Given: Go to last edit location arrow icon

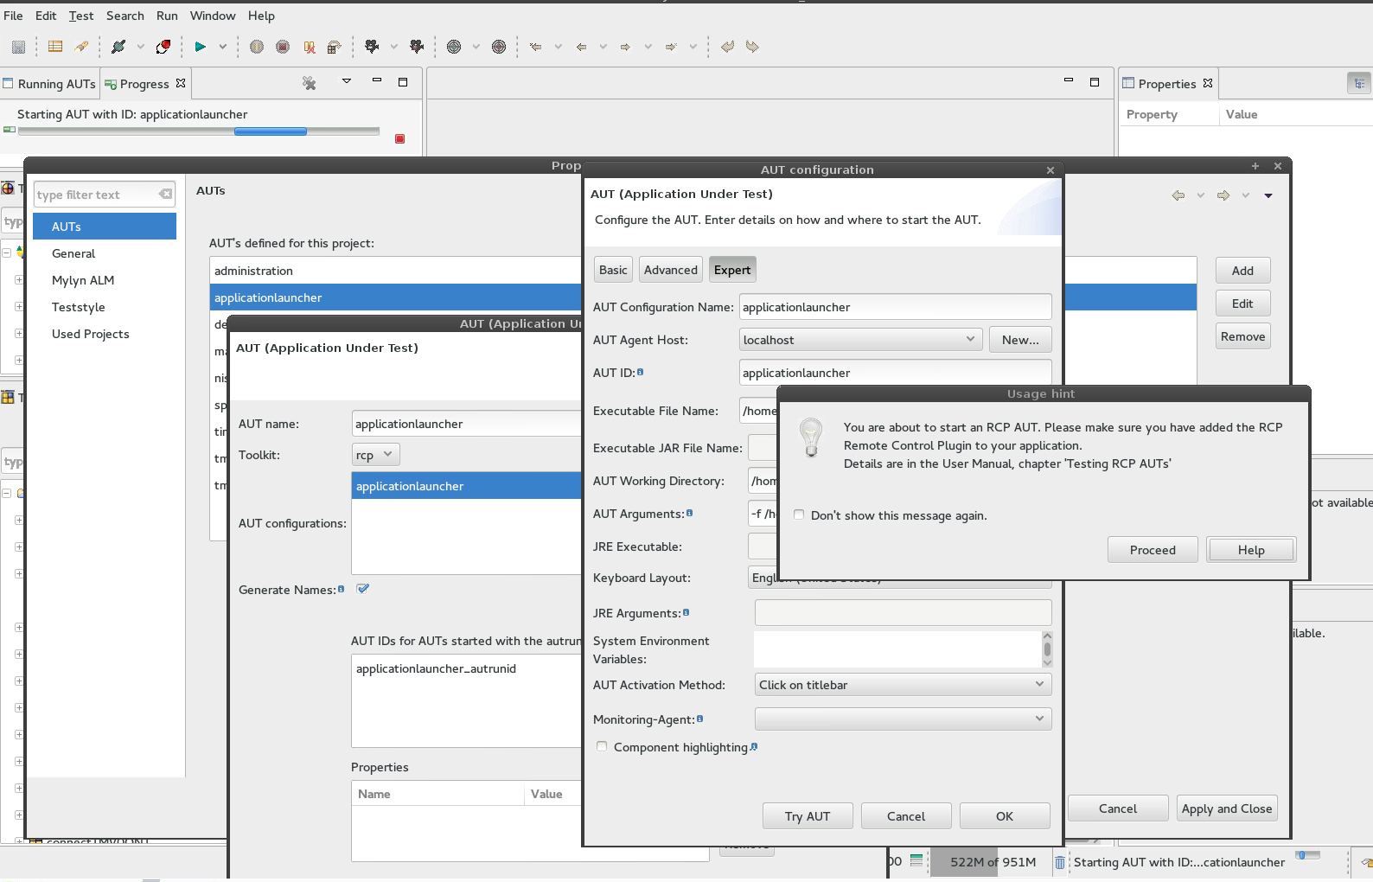Looking at the screenshot, I should tap(536, 47).
